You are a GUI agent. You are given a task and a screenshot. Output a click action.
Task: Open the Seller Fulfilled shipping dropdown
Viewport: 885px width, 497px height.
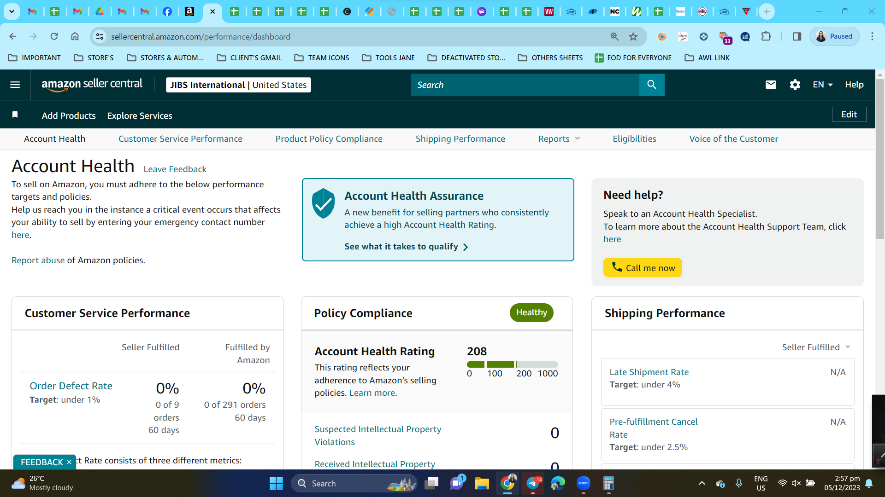(816, 347)
